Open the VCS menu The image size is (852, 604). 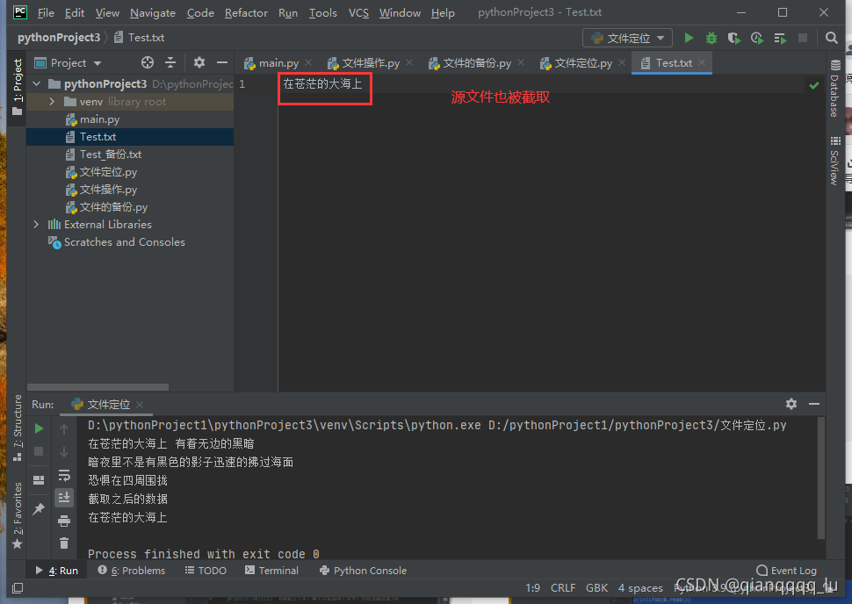[x=358, y=12]
